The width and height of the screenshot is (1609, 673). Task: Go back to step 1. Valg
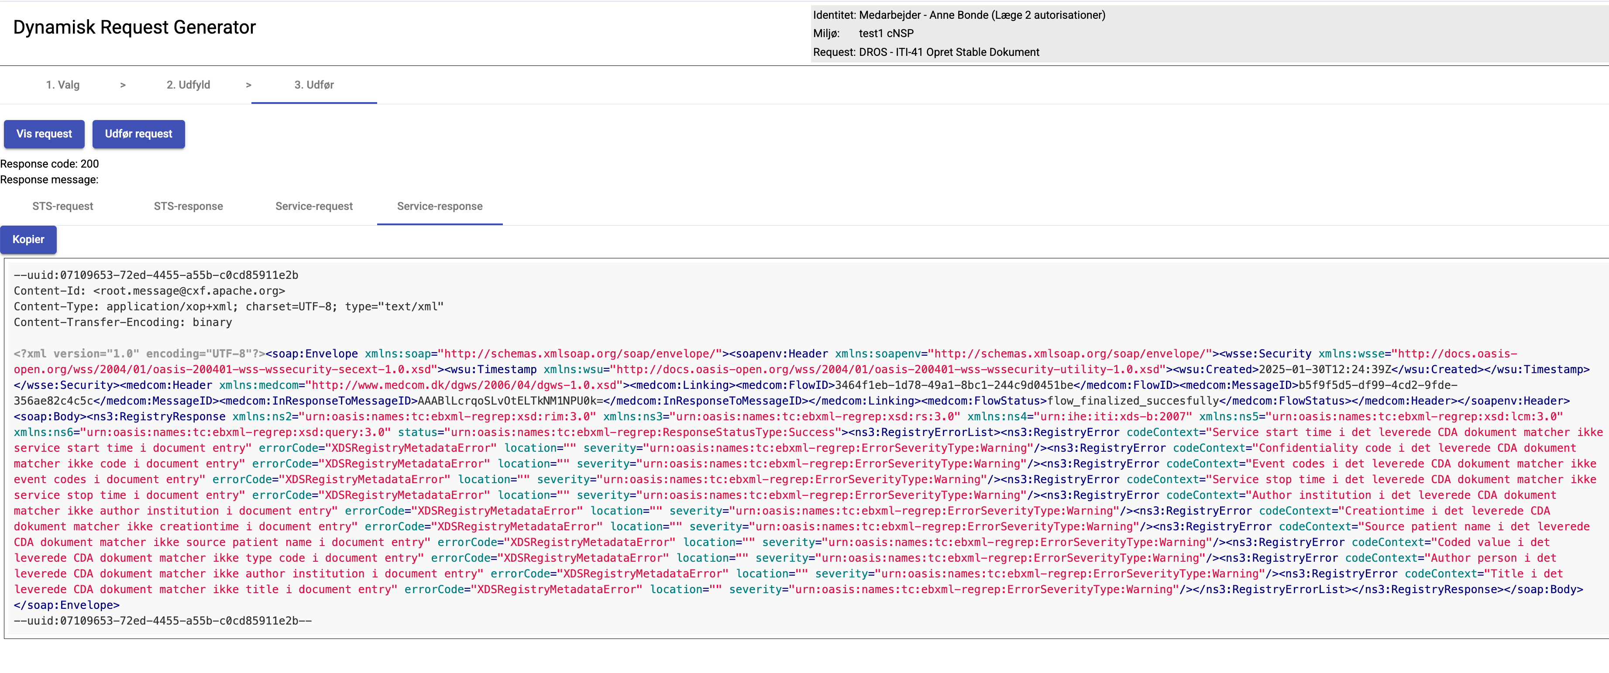[62, 85]
